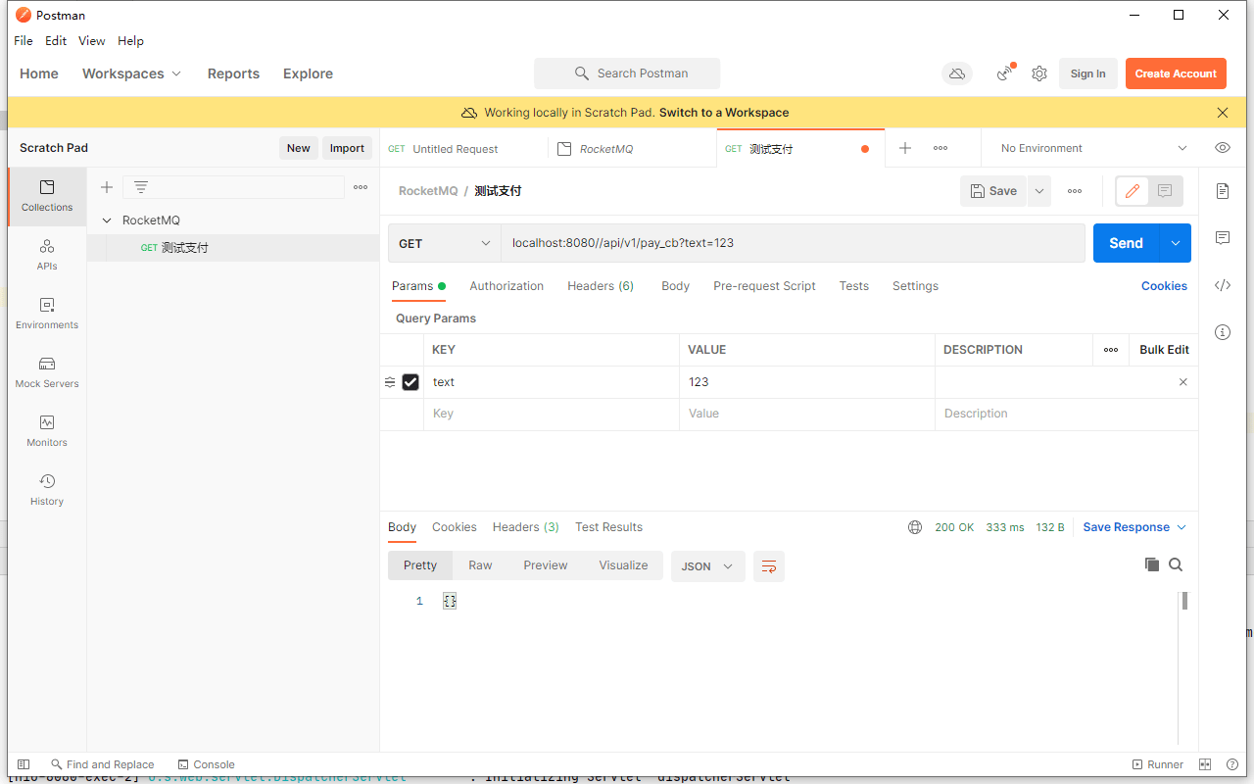The height and width of the screenshot is (784, 1254).
Task: Open a new request tab with plus icon
Action: (905, 148)
